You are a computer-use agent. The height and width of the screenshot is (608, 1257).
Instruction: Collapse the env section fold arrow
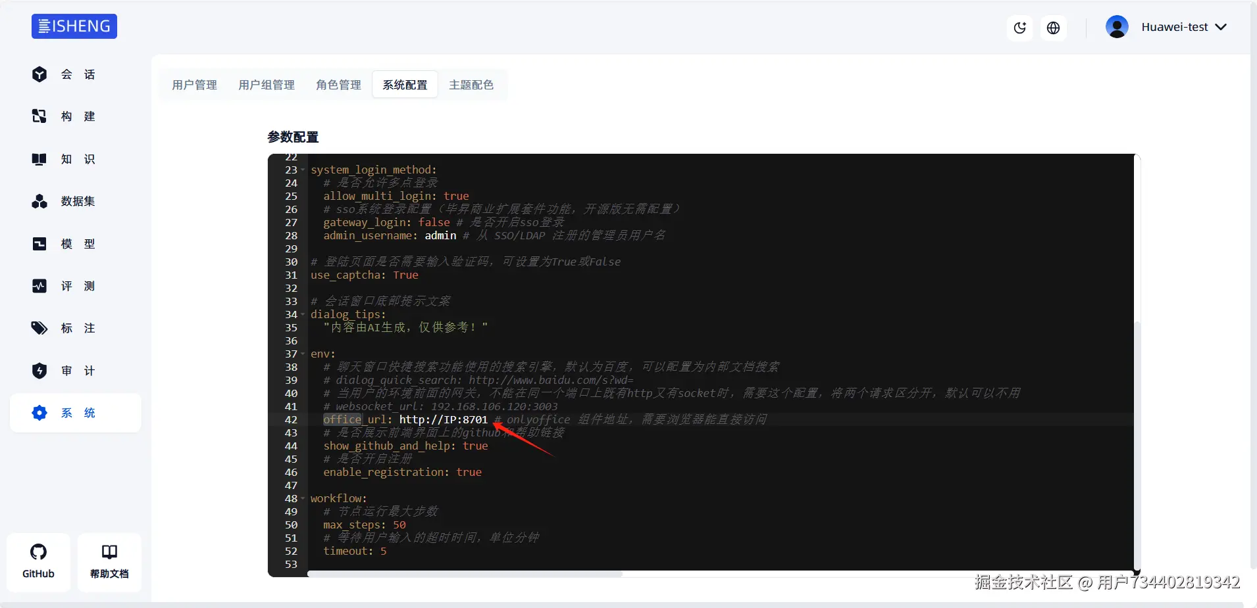303,354
